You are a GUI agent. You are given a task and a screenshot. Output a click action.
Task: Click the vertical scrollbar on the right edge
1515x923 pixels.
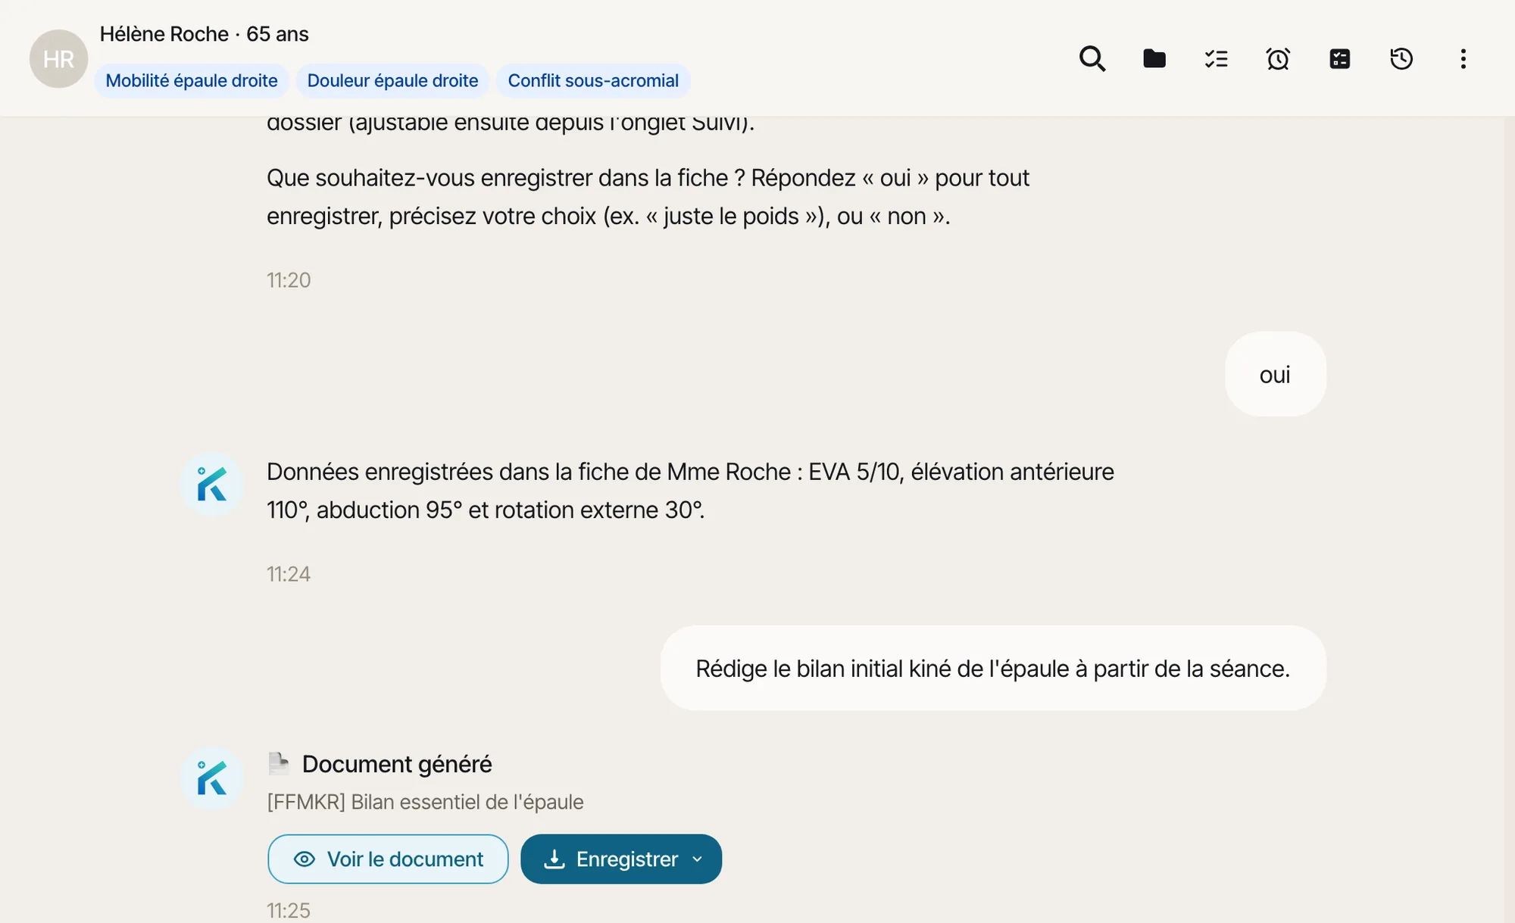pyautogui.click(x=1509, y=519)
